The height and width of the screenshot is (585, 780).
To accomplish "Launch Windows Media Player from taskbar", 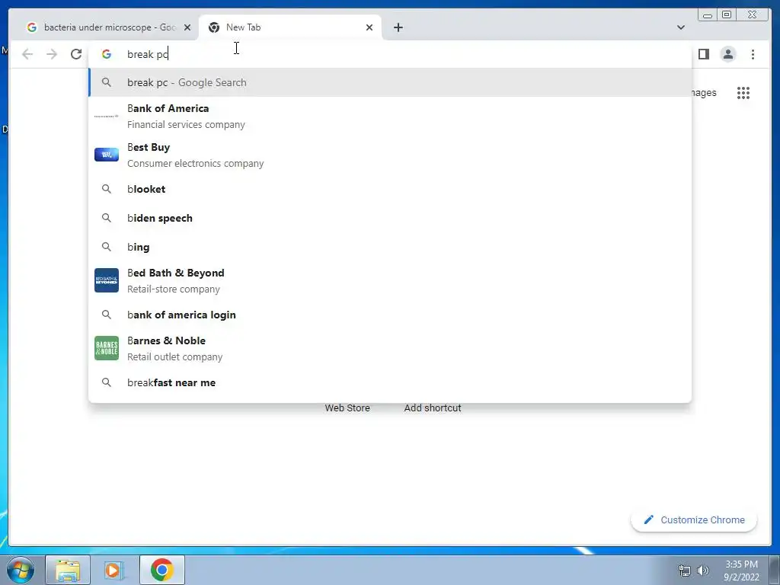I will (114, 570).
